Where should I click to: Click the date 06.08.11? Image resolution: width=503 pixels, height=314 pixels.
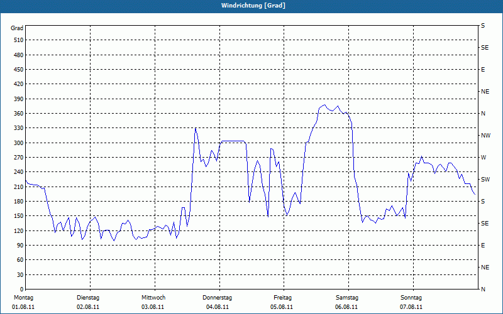coord(346,307)
